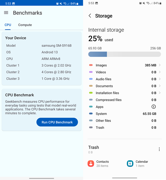Viewport: 166px width, 180px height.
Task: Open the Trash section heading
Action: (93, 147)
